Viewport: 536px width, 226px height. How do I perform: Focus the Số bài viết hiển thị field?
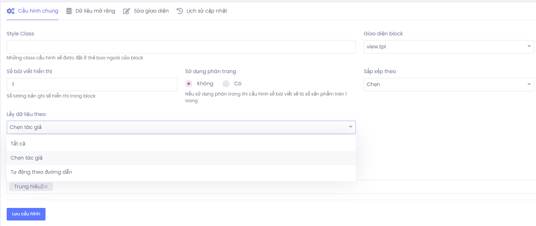point(92,85)
